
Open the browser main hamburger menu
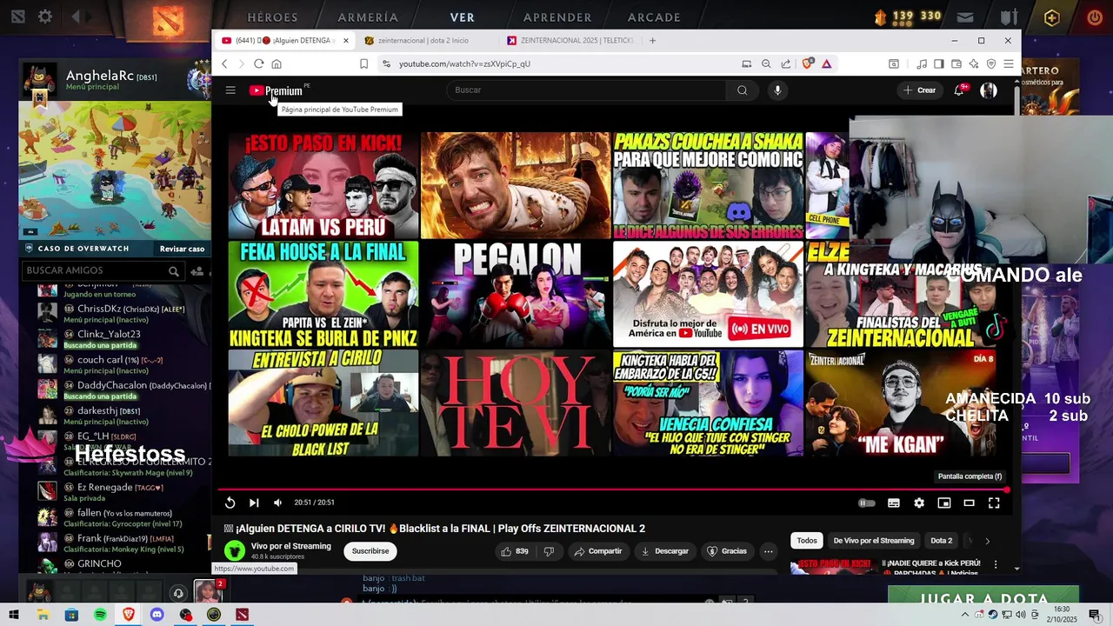tap(1009, 63)
